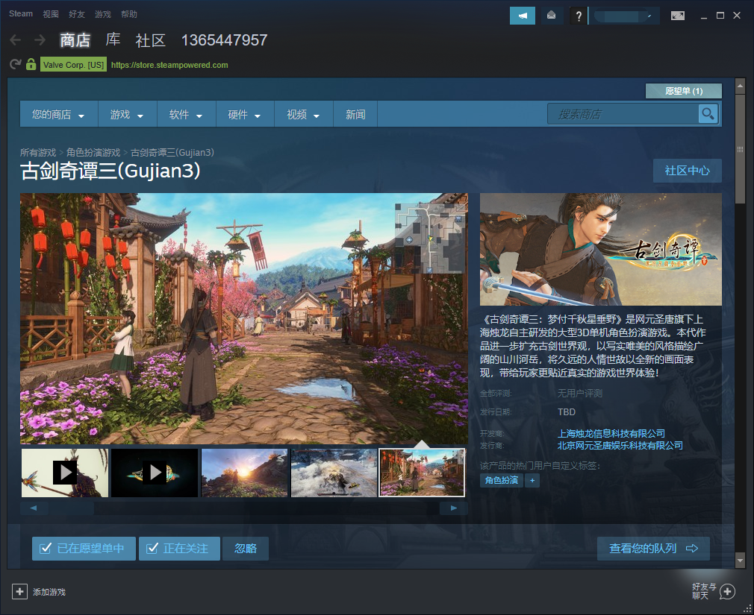Open 好友与聊天 chat plus icon
This screenshot has height=615, width=754.
[x=727, y=591]
